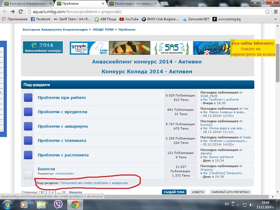Click board icon next to Проблеми при рибите
Screen dimensions: 280x210
pos(28,98)
